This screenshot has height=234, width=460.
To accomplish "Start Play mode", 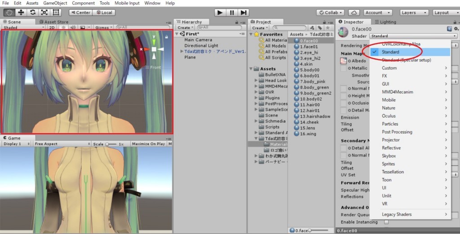I will pos(220,13).
